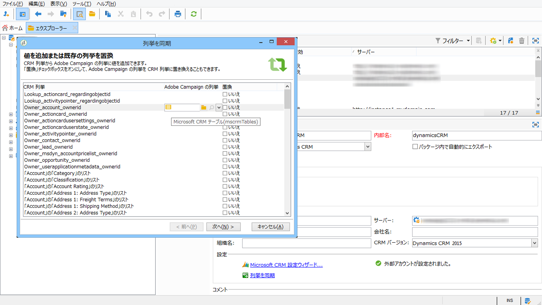This screenshot has height=305, width=542.
Task: Click the enumeration list vertical scrollbar in dialog
Action: point(288,150)
